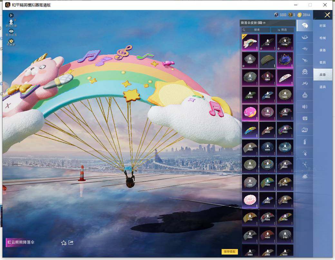Click the play arrow collapse icon
This screenshot has height=260, width=335.
pyautogui.click(x=11, y=15)
